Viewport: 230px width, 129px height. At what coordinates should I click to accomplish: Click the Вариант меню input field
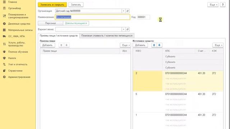(88, 29)
